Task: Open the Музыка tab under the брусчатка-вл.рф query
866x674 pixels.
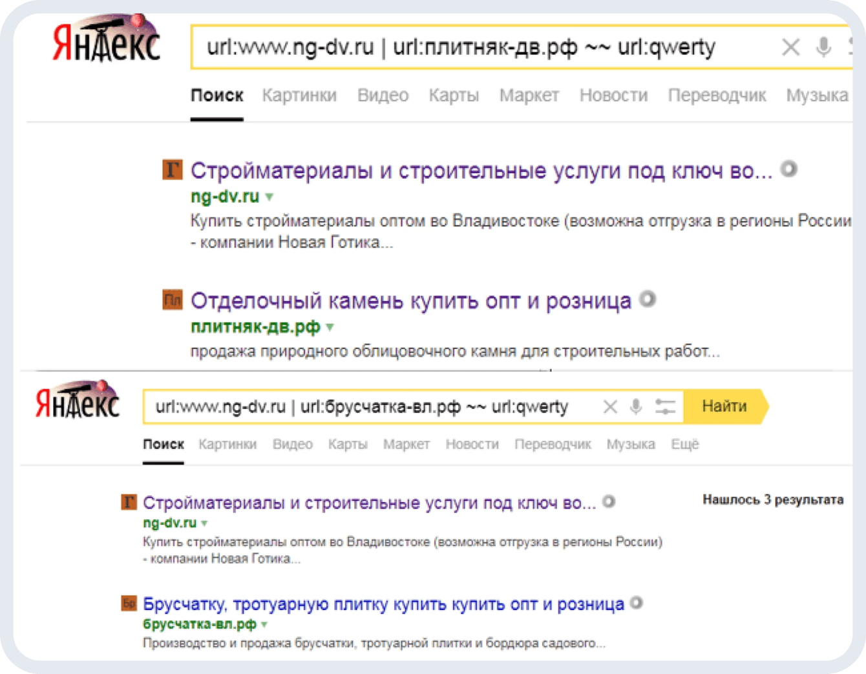Action: (631, 445)
